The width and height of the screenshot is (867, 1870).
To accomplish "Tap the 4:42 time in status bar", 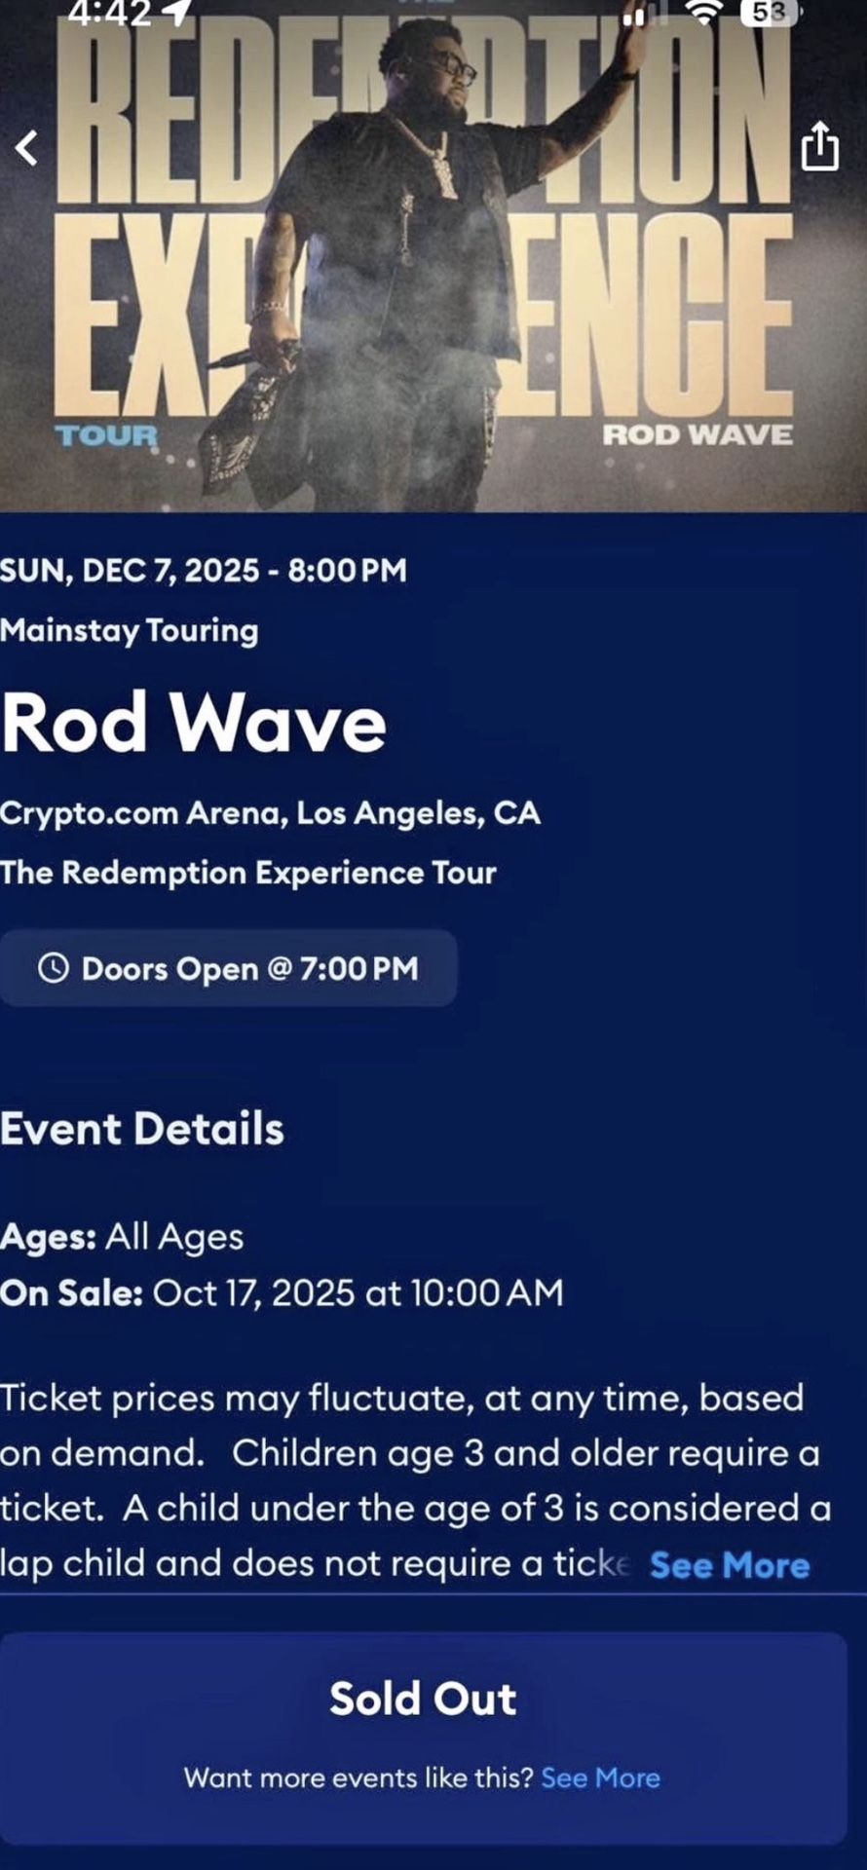I will [107, 12].
